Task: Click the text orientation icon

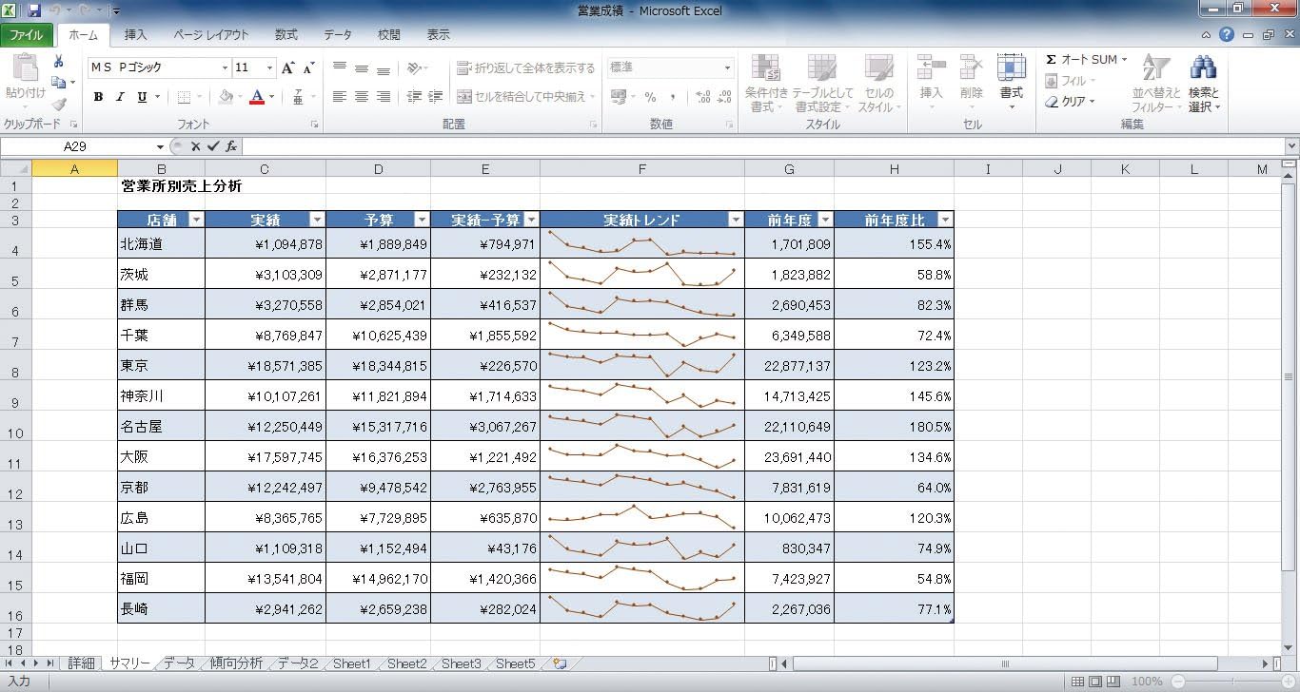Action: [x=415, y=68]
